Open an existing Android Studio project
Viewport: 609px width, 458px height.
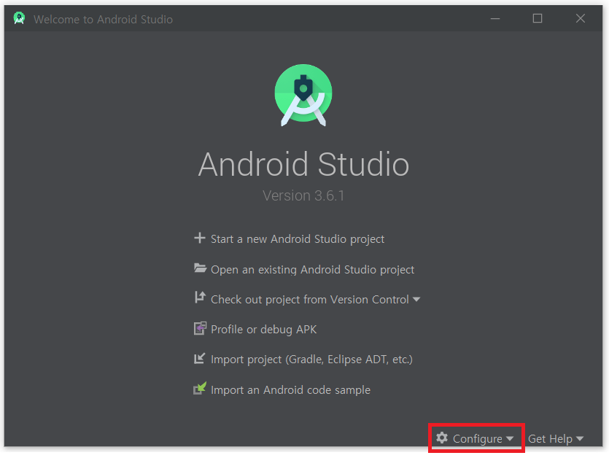point(313,270)
